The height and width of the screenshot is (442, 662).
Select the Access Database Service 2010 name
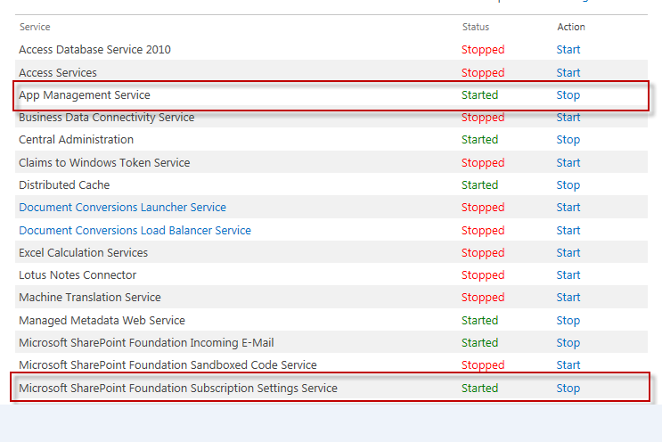95,50
